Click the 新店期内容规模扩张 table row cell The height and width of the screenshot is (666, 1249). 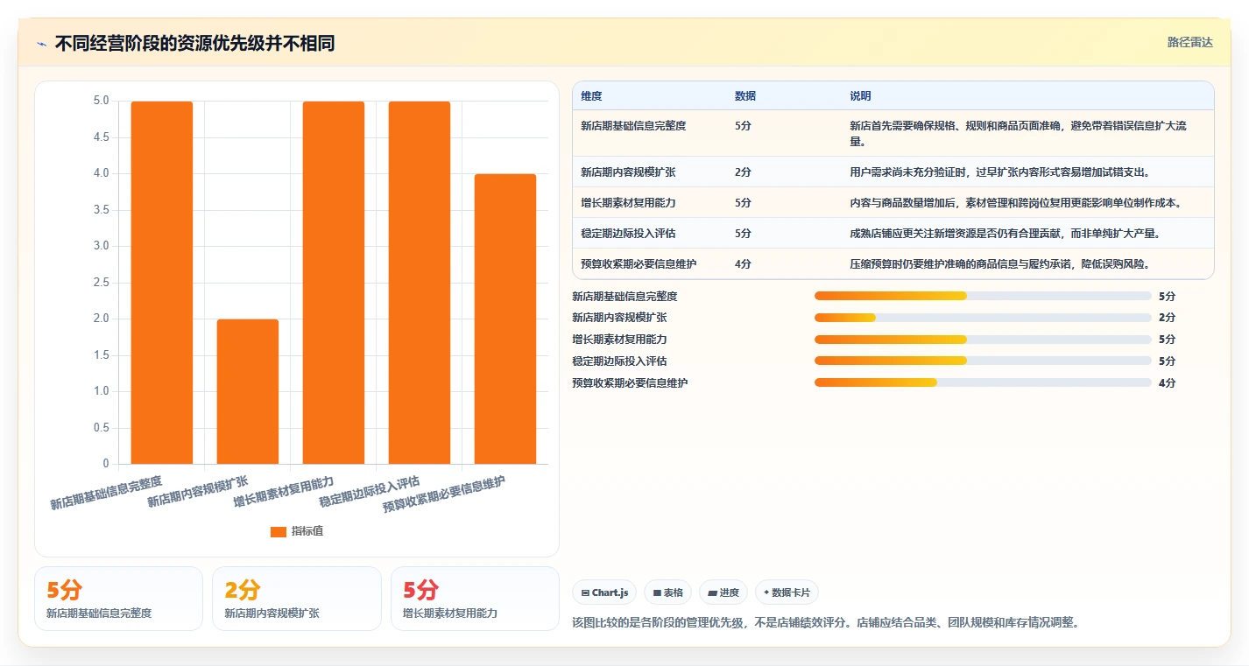(x=628, y=172)
